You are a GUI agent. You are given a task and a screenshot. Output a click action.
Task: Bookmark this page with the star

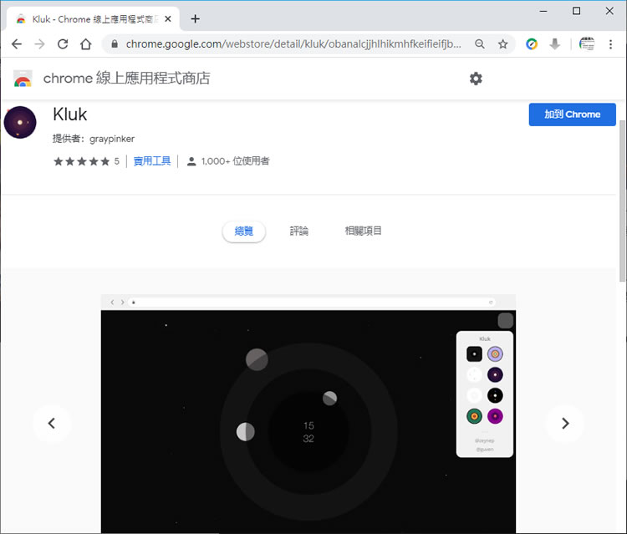[502, 44]
